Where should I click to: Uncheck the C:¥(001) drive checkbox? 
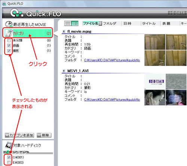[x=9, y=157]
